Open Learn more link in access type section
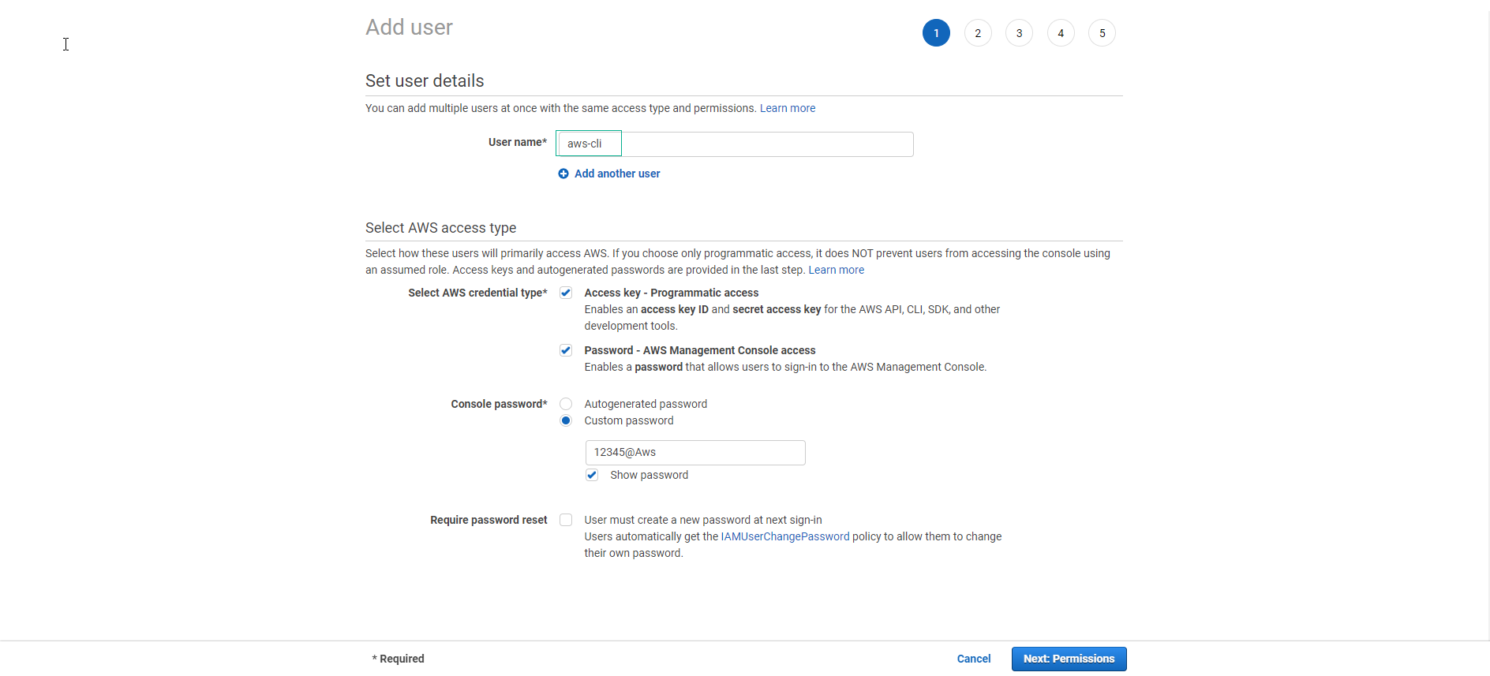 coord(837,270)
